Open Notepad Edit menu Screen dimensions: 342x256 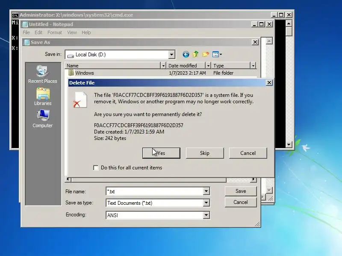[x=38, y=32]
